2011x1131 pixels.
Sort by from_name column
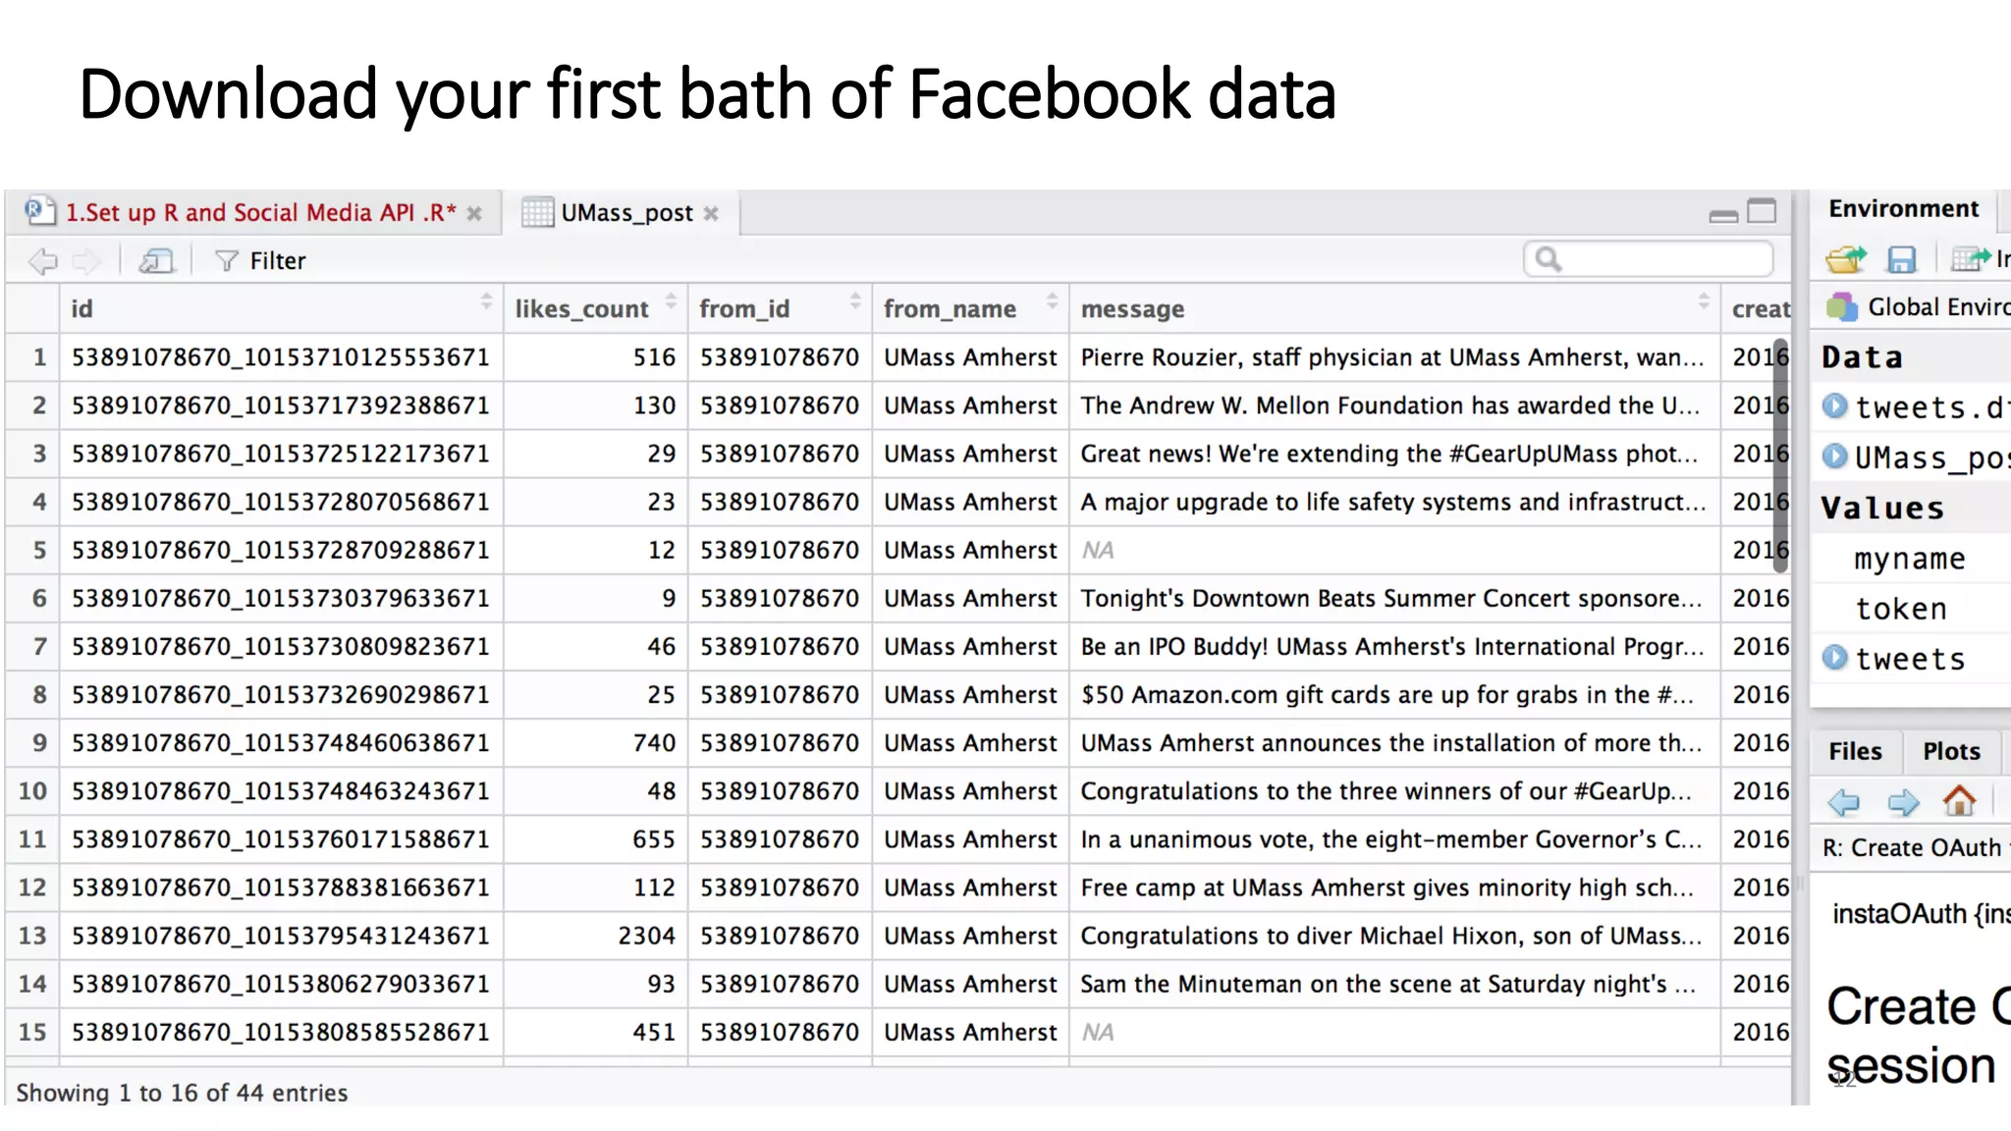[x=970, y=308]
